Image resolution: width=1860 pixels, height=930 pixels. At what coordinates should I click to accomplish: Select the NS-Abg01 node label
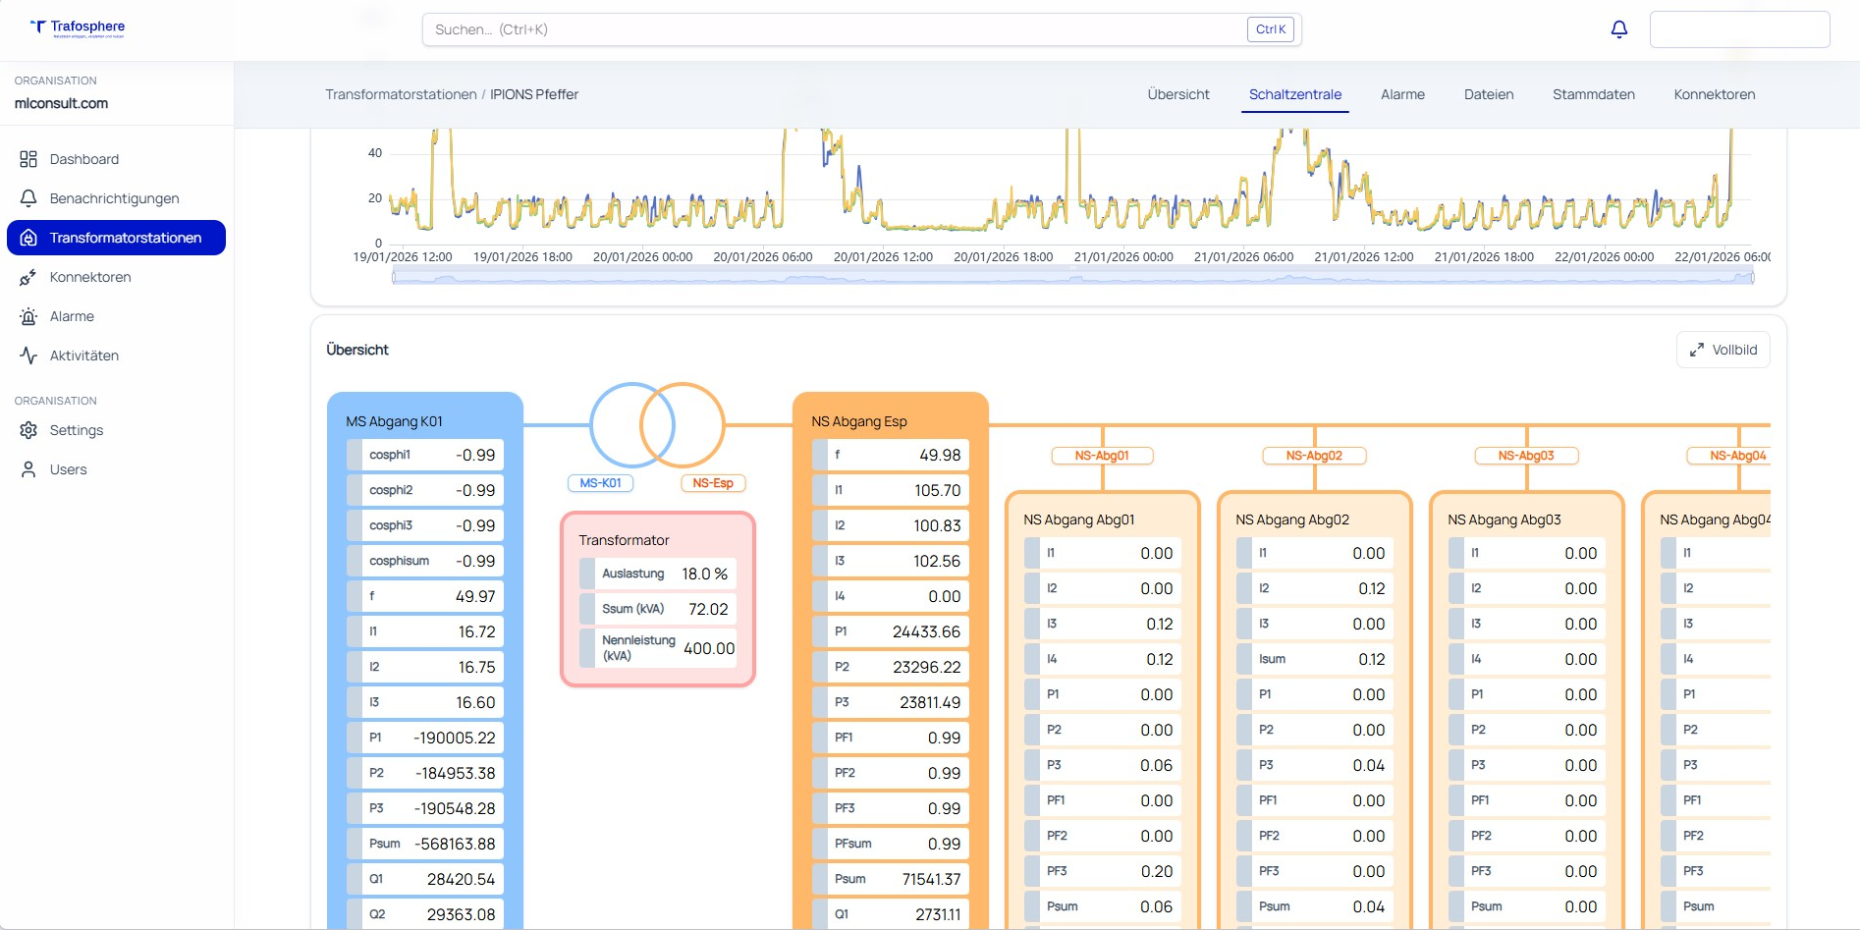click(x=1102, y=456)
